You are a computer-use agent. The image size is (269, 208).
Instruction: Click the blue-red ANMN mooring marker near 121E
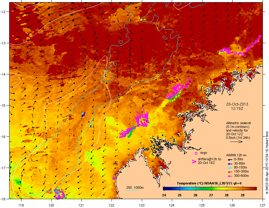pos(83,114)
